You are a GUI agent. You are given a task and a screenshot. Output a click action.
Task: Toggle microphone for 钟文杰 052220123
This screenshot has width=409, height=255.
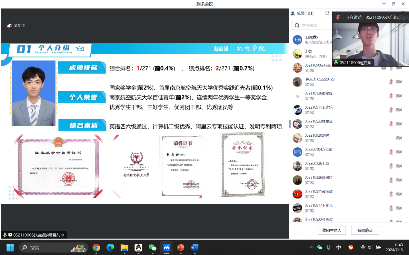tap(391, 82)
